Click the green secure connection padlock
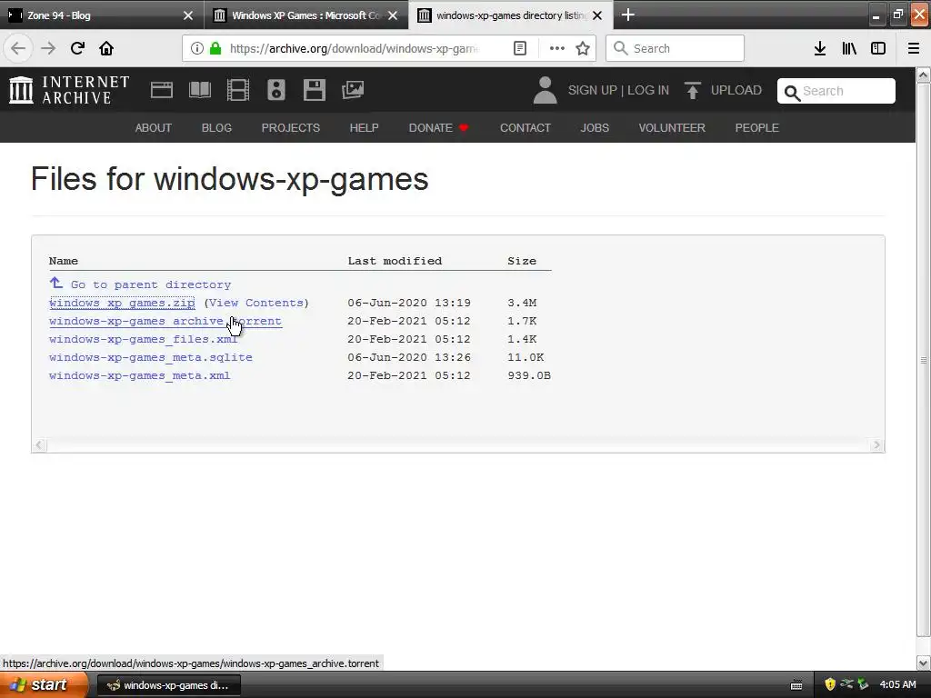Screen dimensions: 931x698 click(215, 48)
